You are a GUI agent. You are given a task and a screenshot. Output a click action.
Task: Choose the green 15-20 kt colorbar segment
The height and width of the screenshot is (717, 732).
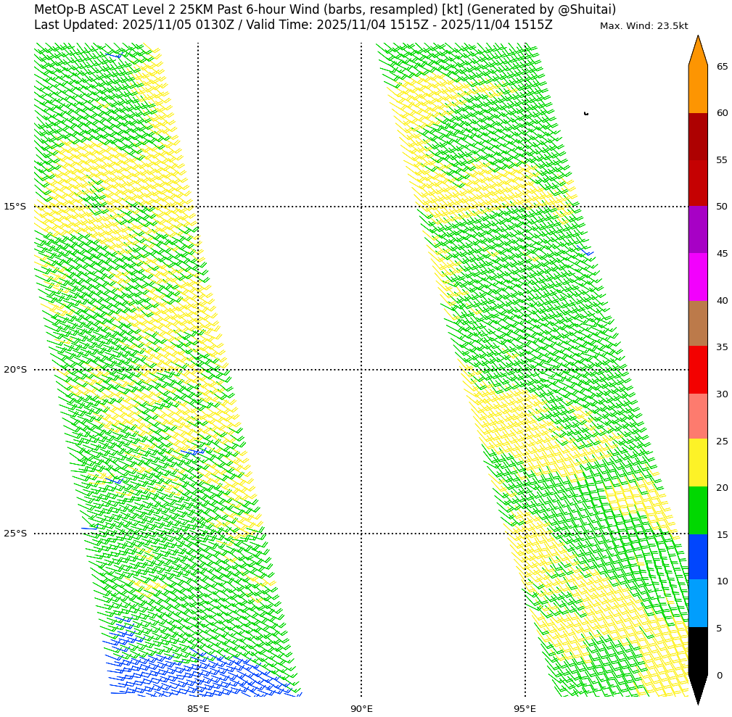point(697,510)
